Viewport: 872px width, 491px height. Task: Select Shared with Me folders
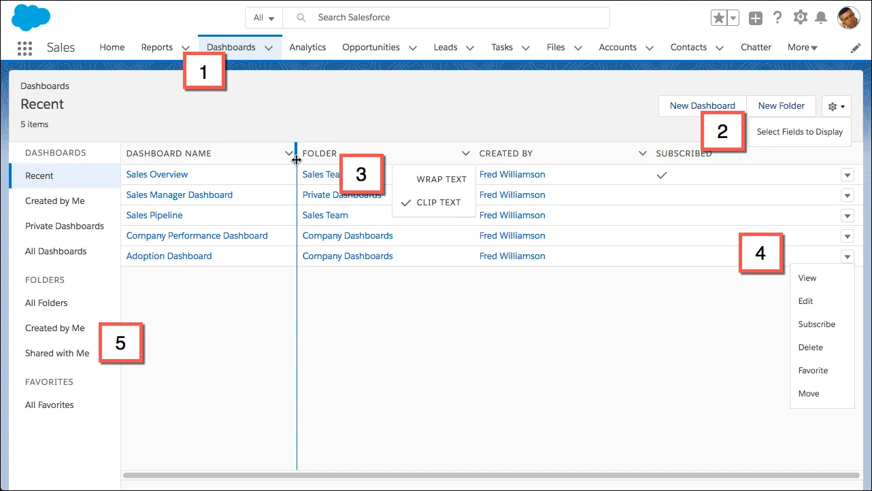pyautogui.click(x=57, y=354)
